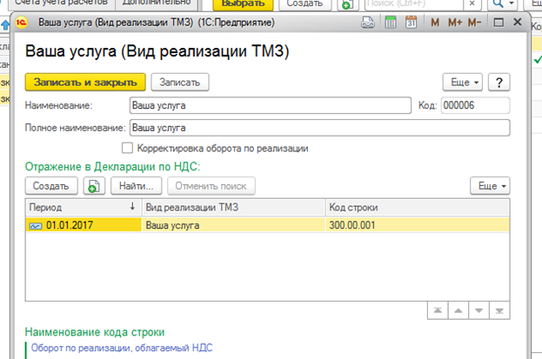The image size is (542, 359).
Task: Open help with the question mark button
Action: [x=498, y=82]
